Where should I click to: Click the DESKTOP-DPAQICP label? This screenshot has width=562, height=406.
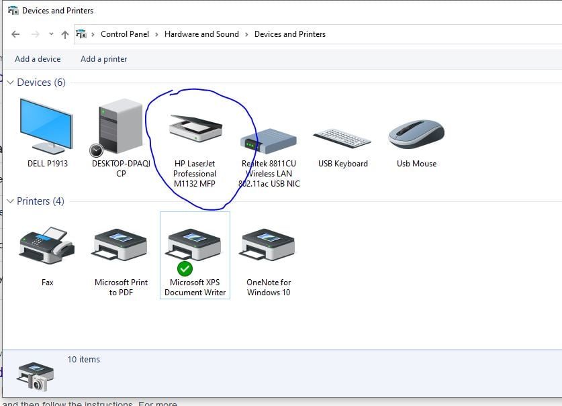click(x=121, y=168)
